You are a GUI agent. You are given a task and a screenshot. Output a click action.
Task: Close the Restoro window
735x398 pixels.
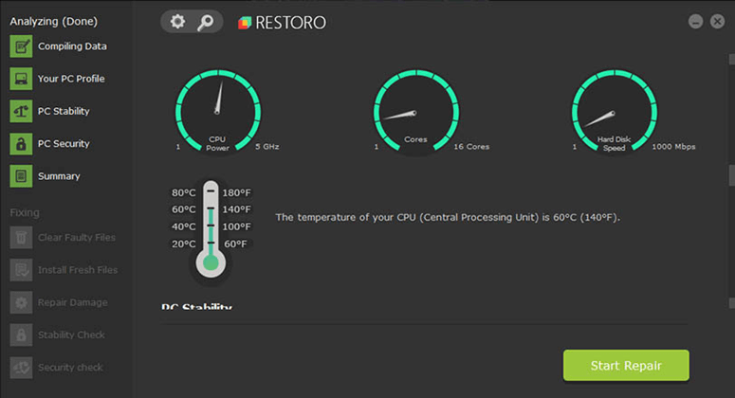click(x=717, y=22)
